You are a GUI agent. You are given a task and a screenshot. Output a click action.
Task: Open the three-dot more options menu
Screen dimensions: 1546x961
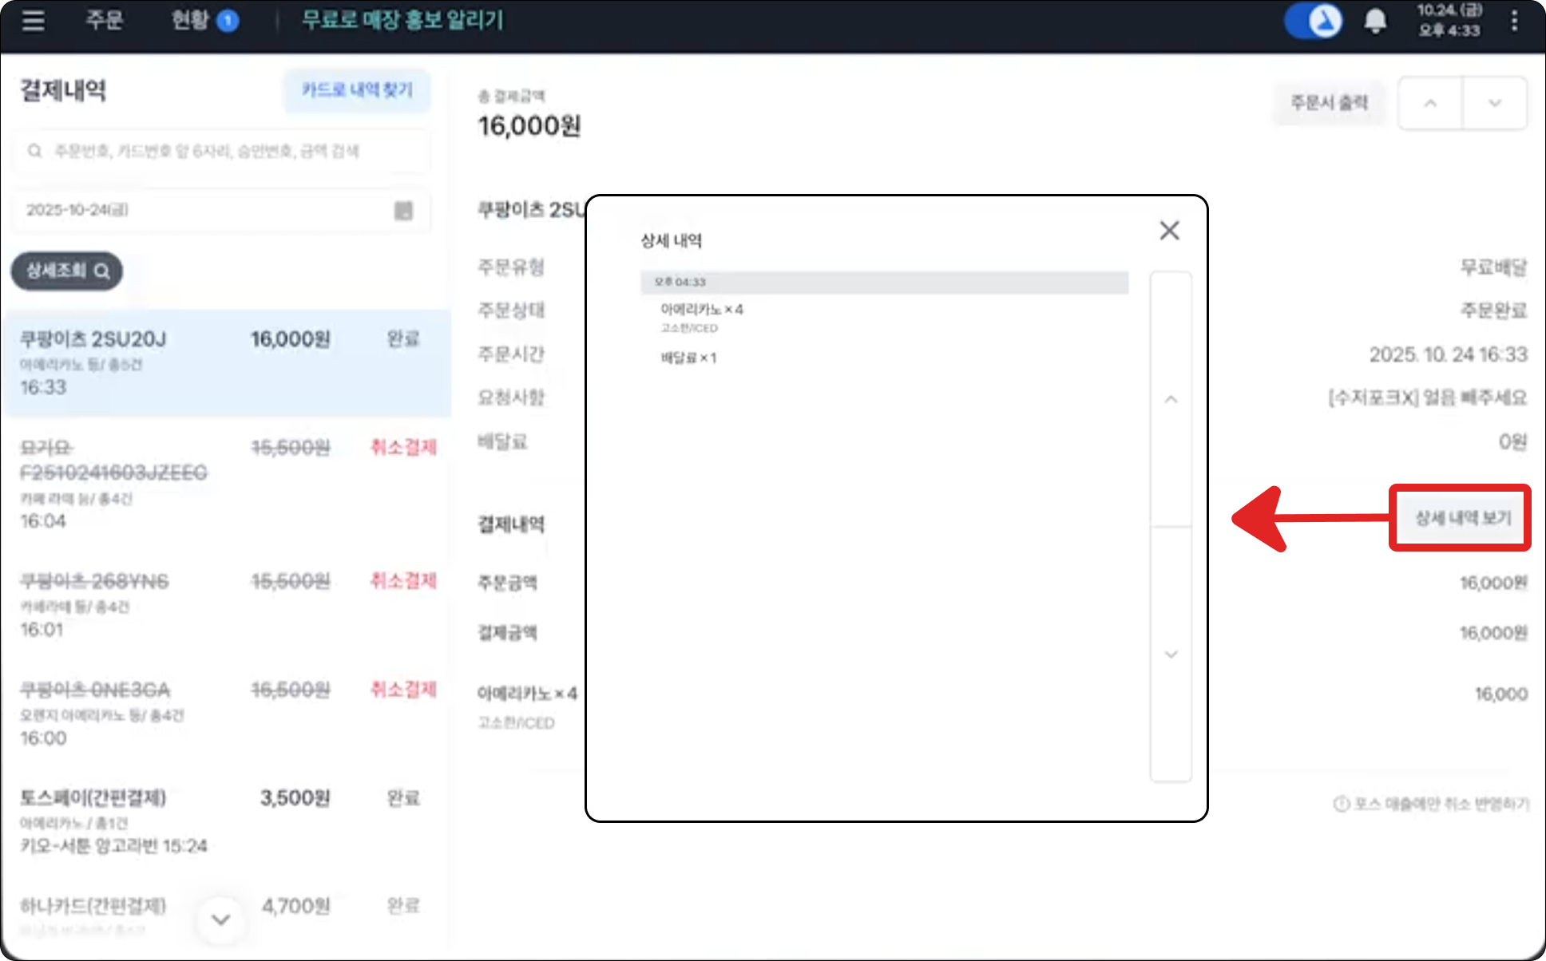[1513, 21]
